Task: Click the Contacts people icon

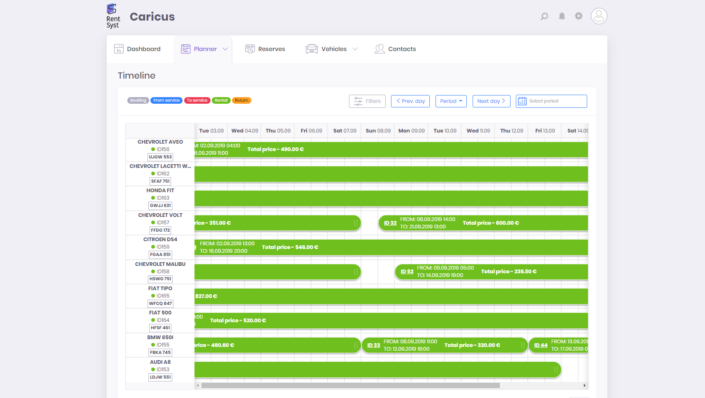Action: coord(379,49)
